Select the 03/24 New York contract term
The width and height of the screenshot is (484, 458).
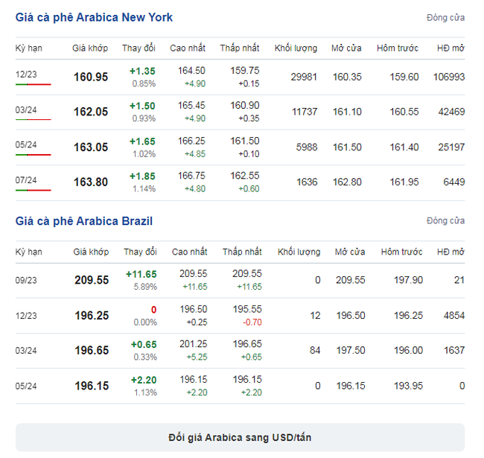coord(26,110)
